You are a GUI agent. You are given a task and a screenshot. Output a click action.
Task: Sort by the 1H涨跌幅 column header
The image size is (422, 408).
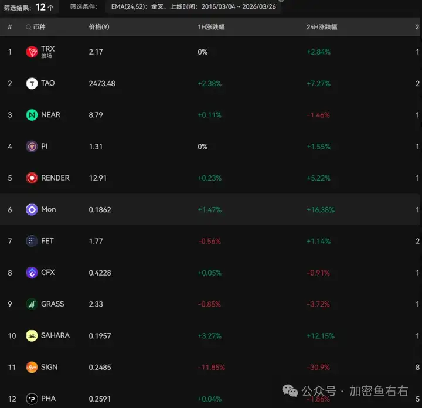click(x=211, y=27)
